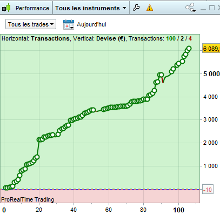Open the 'Tous les instruments' dropdown

pyautogui.click(x=91, y=8)
